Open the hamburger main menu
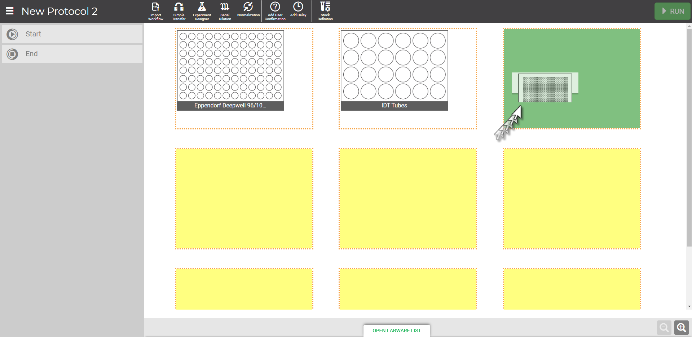 click(x=10, y=11)
